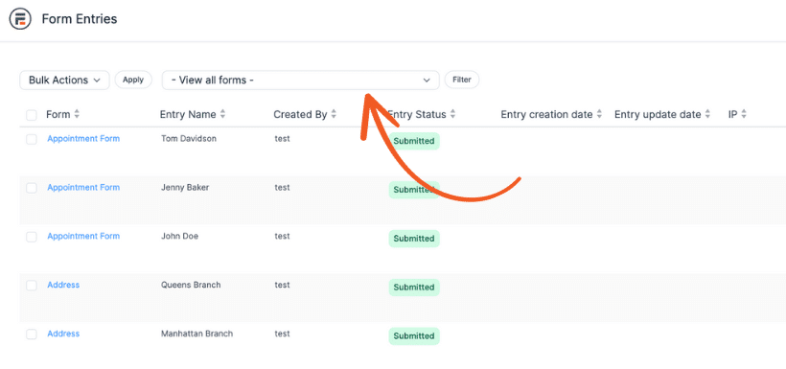Click the Filter button
Screen dimensions: 786x369
(462, 80)
